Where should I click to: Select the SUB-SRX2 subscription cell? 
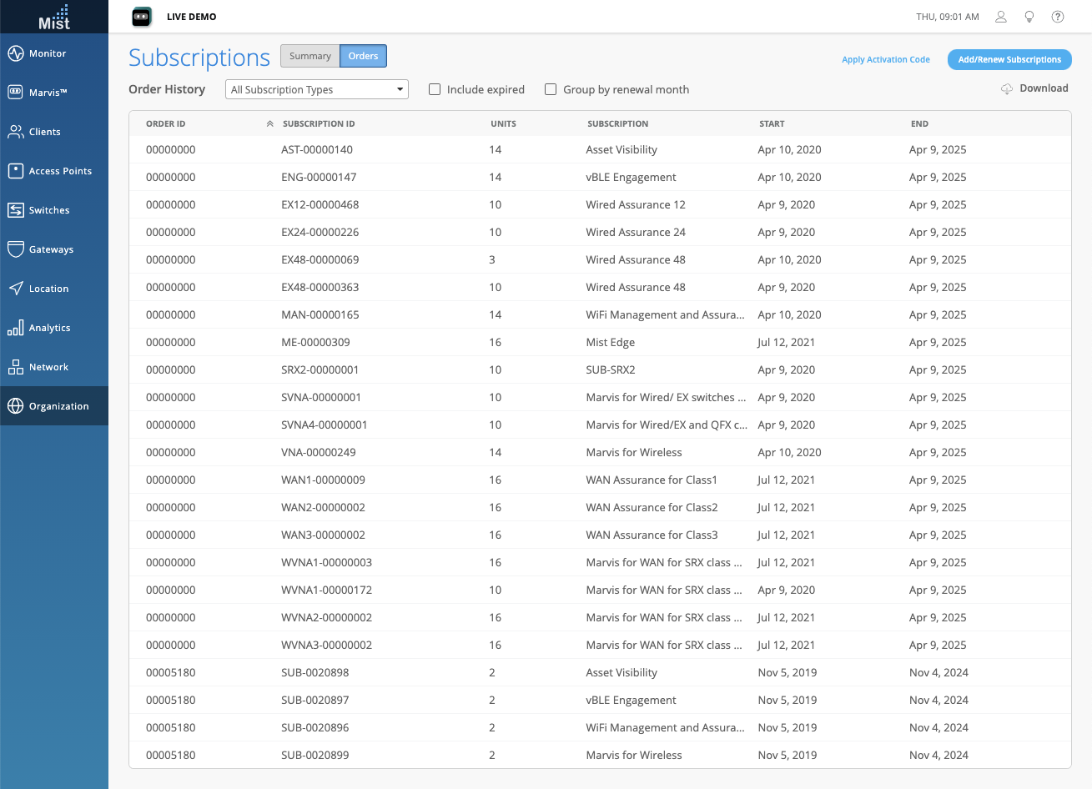click(x=611, y=370)
